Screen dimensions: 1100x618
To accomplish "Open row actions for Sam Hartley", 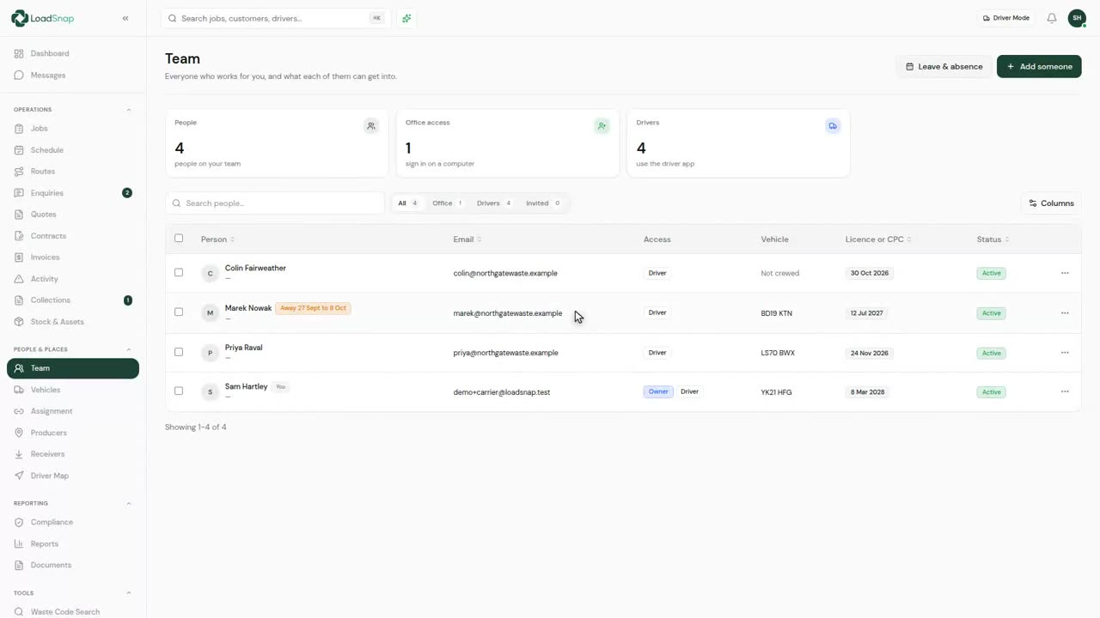I will pyautogui.click(x=1065, y=392).
